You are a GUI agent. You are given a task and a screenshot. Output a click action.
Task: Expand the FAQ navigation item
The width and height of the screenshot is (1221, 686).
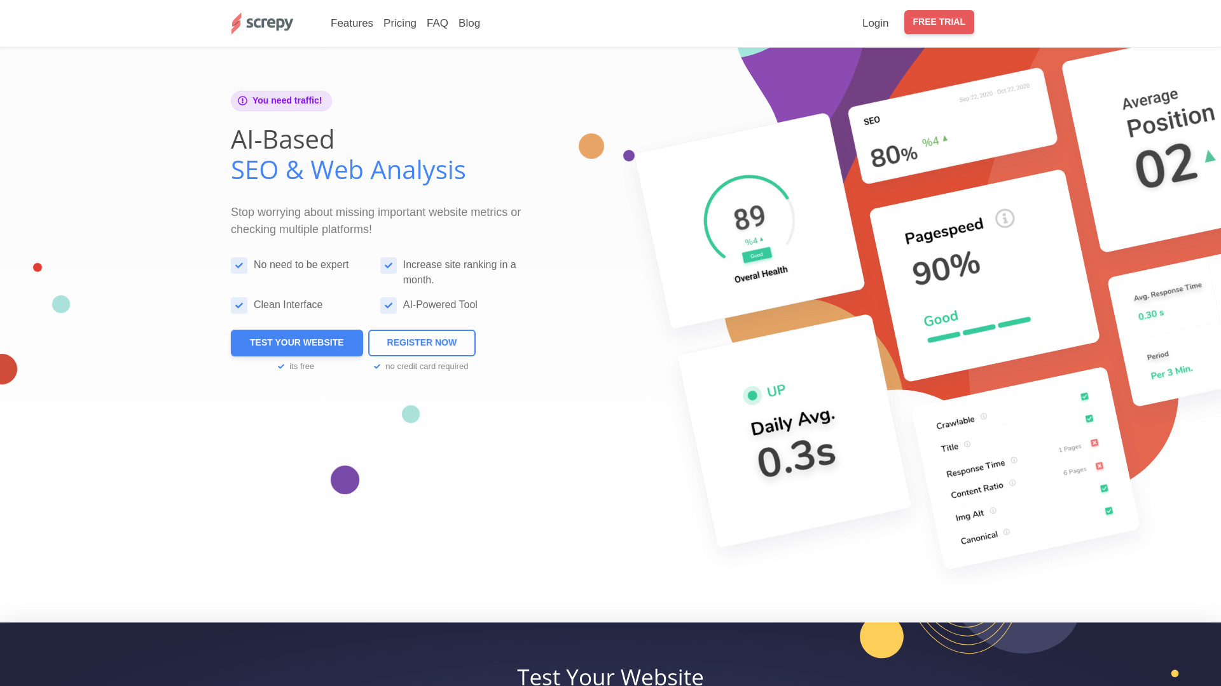pyautogui.click(x=437, y=23)
